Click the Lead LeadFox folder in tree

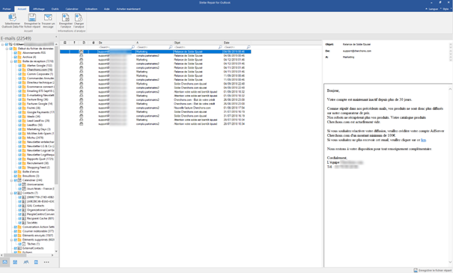(x=38, y=120)
